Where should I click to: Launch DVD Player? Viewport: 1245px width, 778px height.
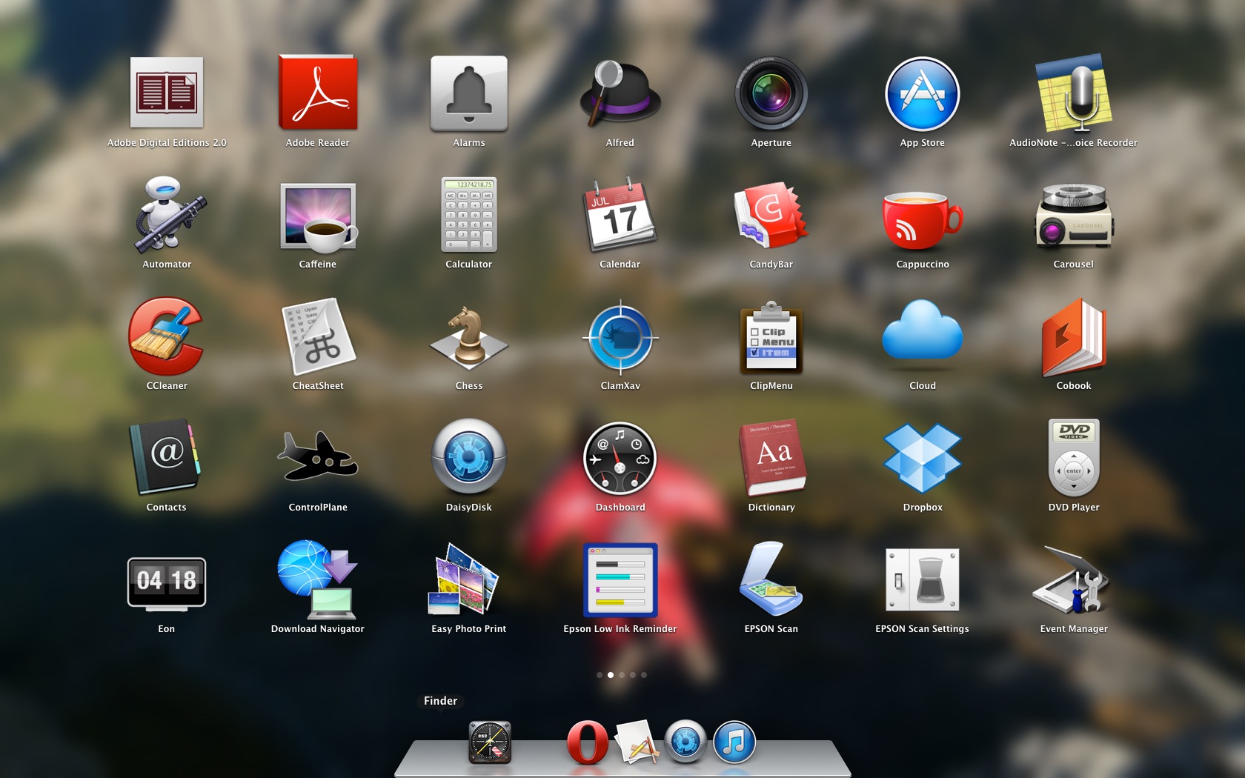(1074, 458)
